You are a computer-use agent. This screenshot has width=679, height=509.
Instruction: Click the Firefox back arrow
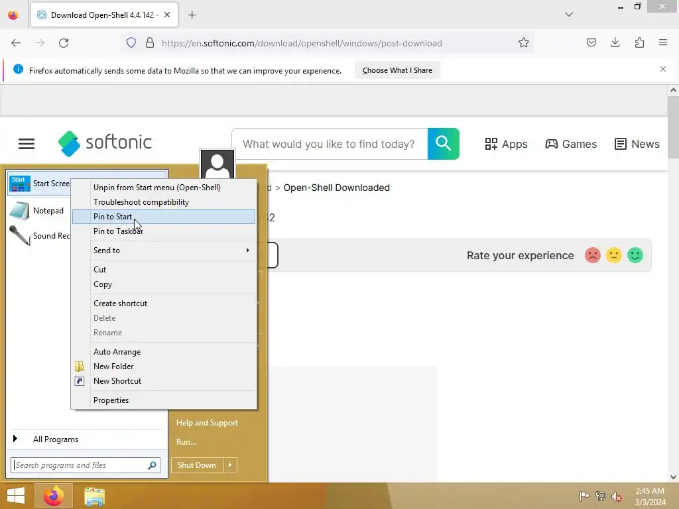(x=16, y=43)
